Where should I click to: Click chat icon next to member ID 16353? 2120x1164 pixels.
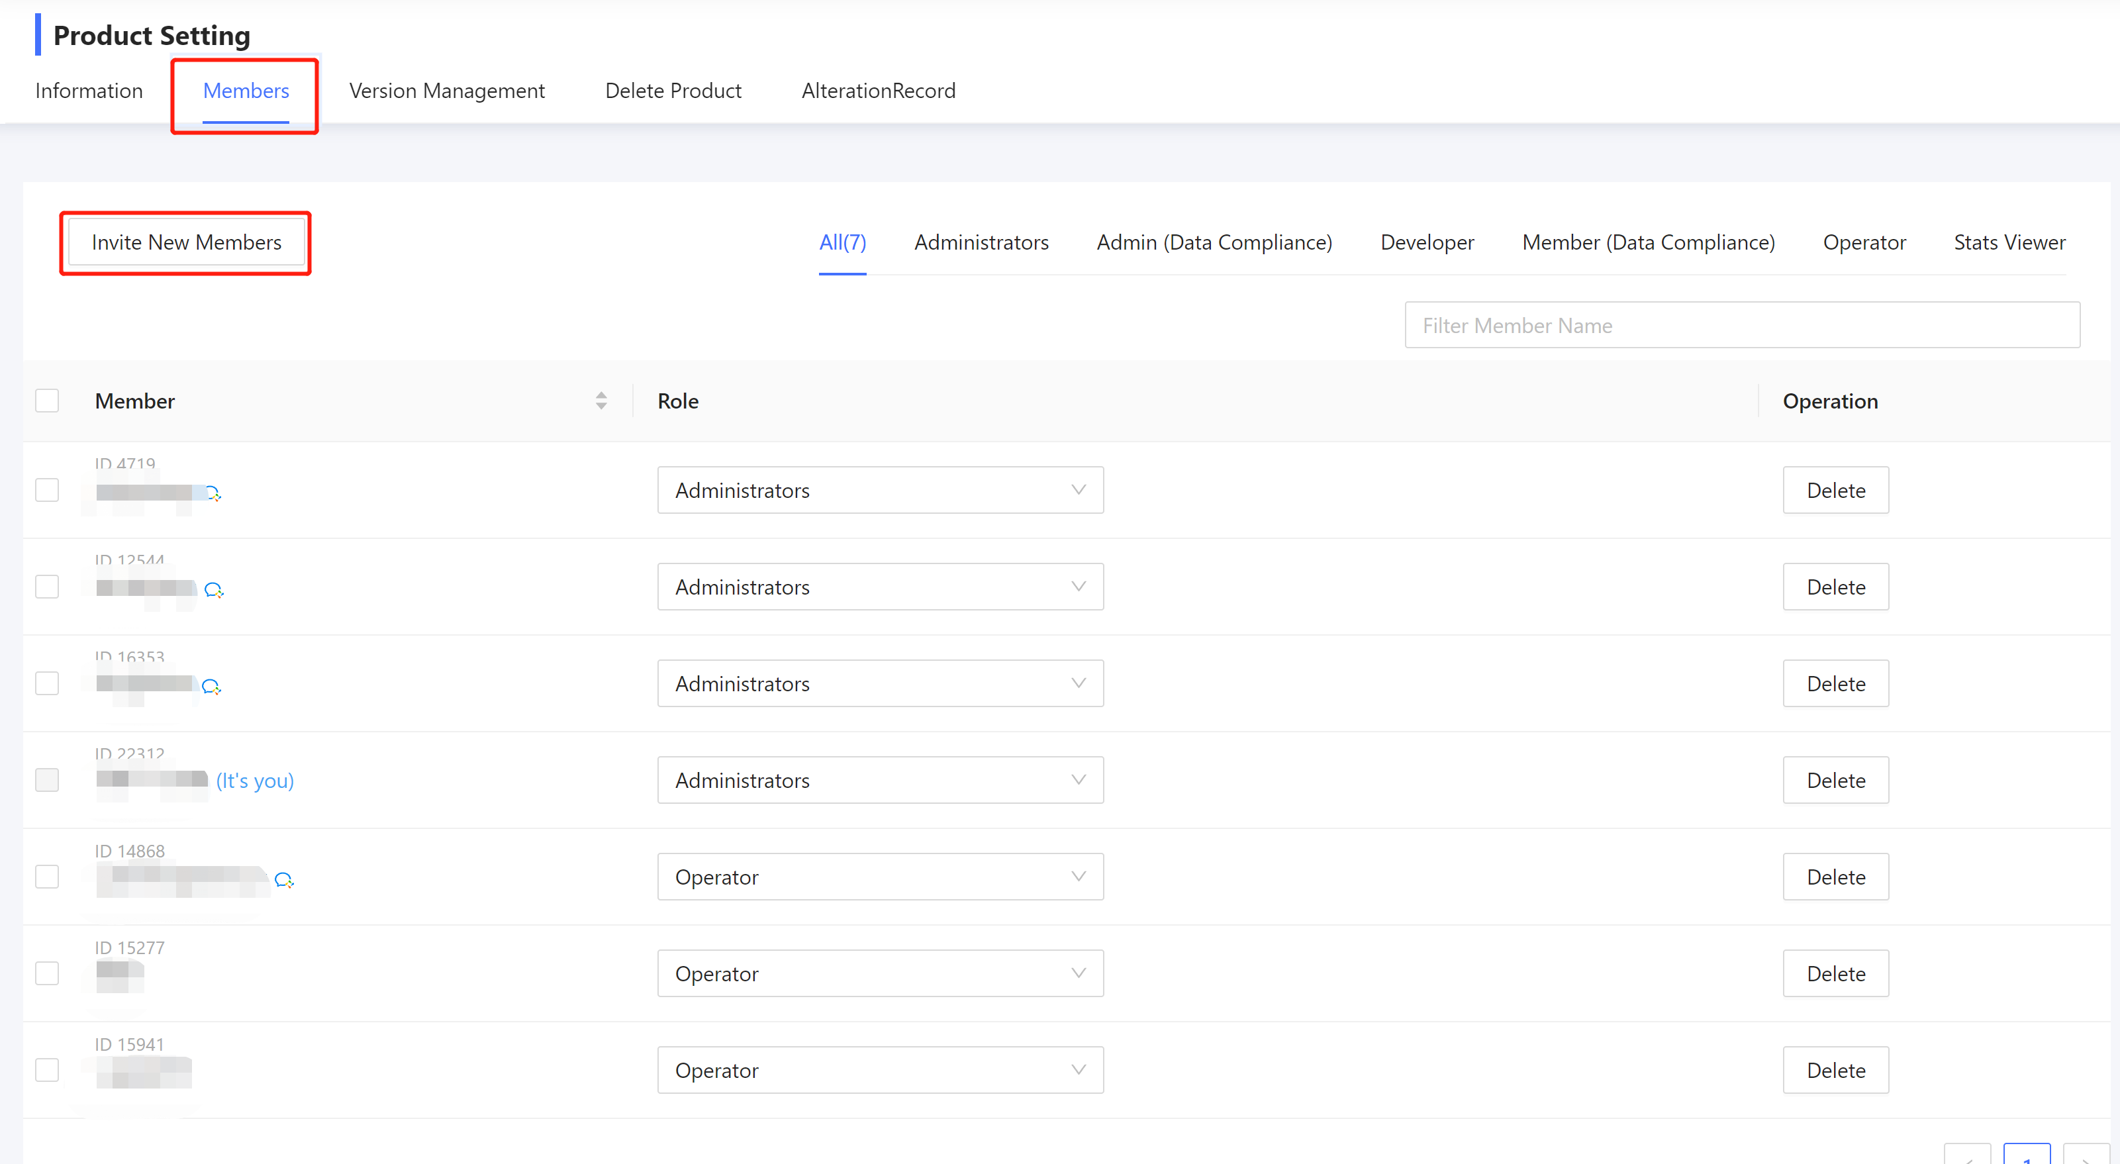tap(211, 686)
